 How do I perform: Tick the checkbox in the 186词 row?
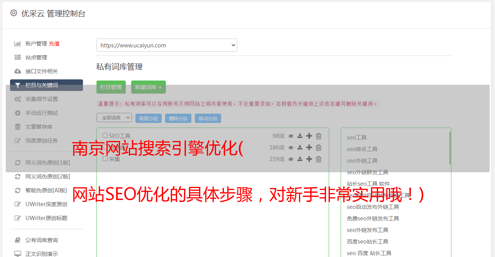click(105, 147)
